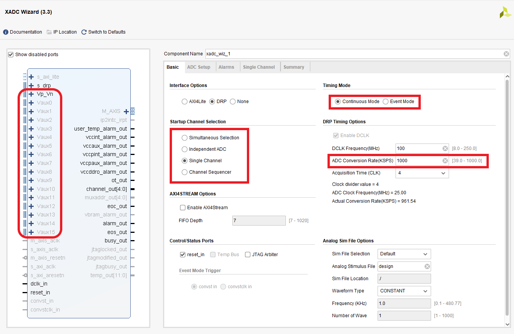Expand the Vaux0 port plus icon
Screen dimensions: 514x334
click(31, 103)
